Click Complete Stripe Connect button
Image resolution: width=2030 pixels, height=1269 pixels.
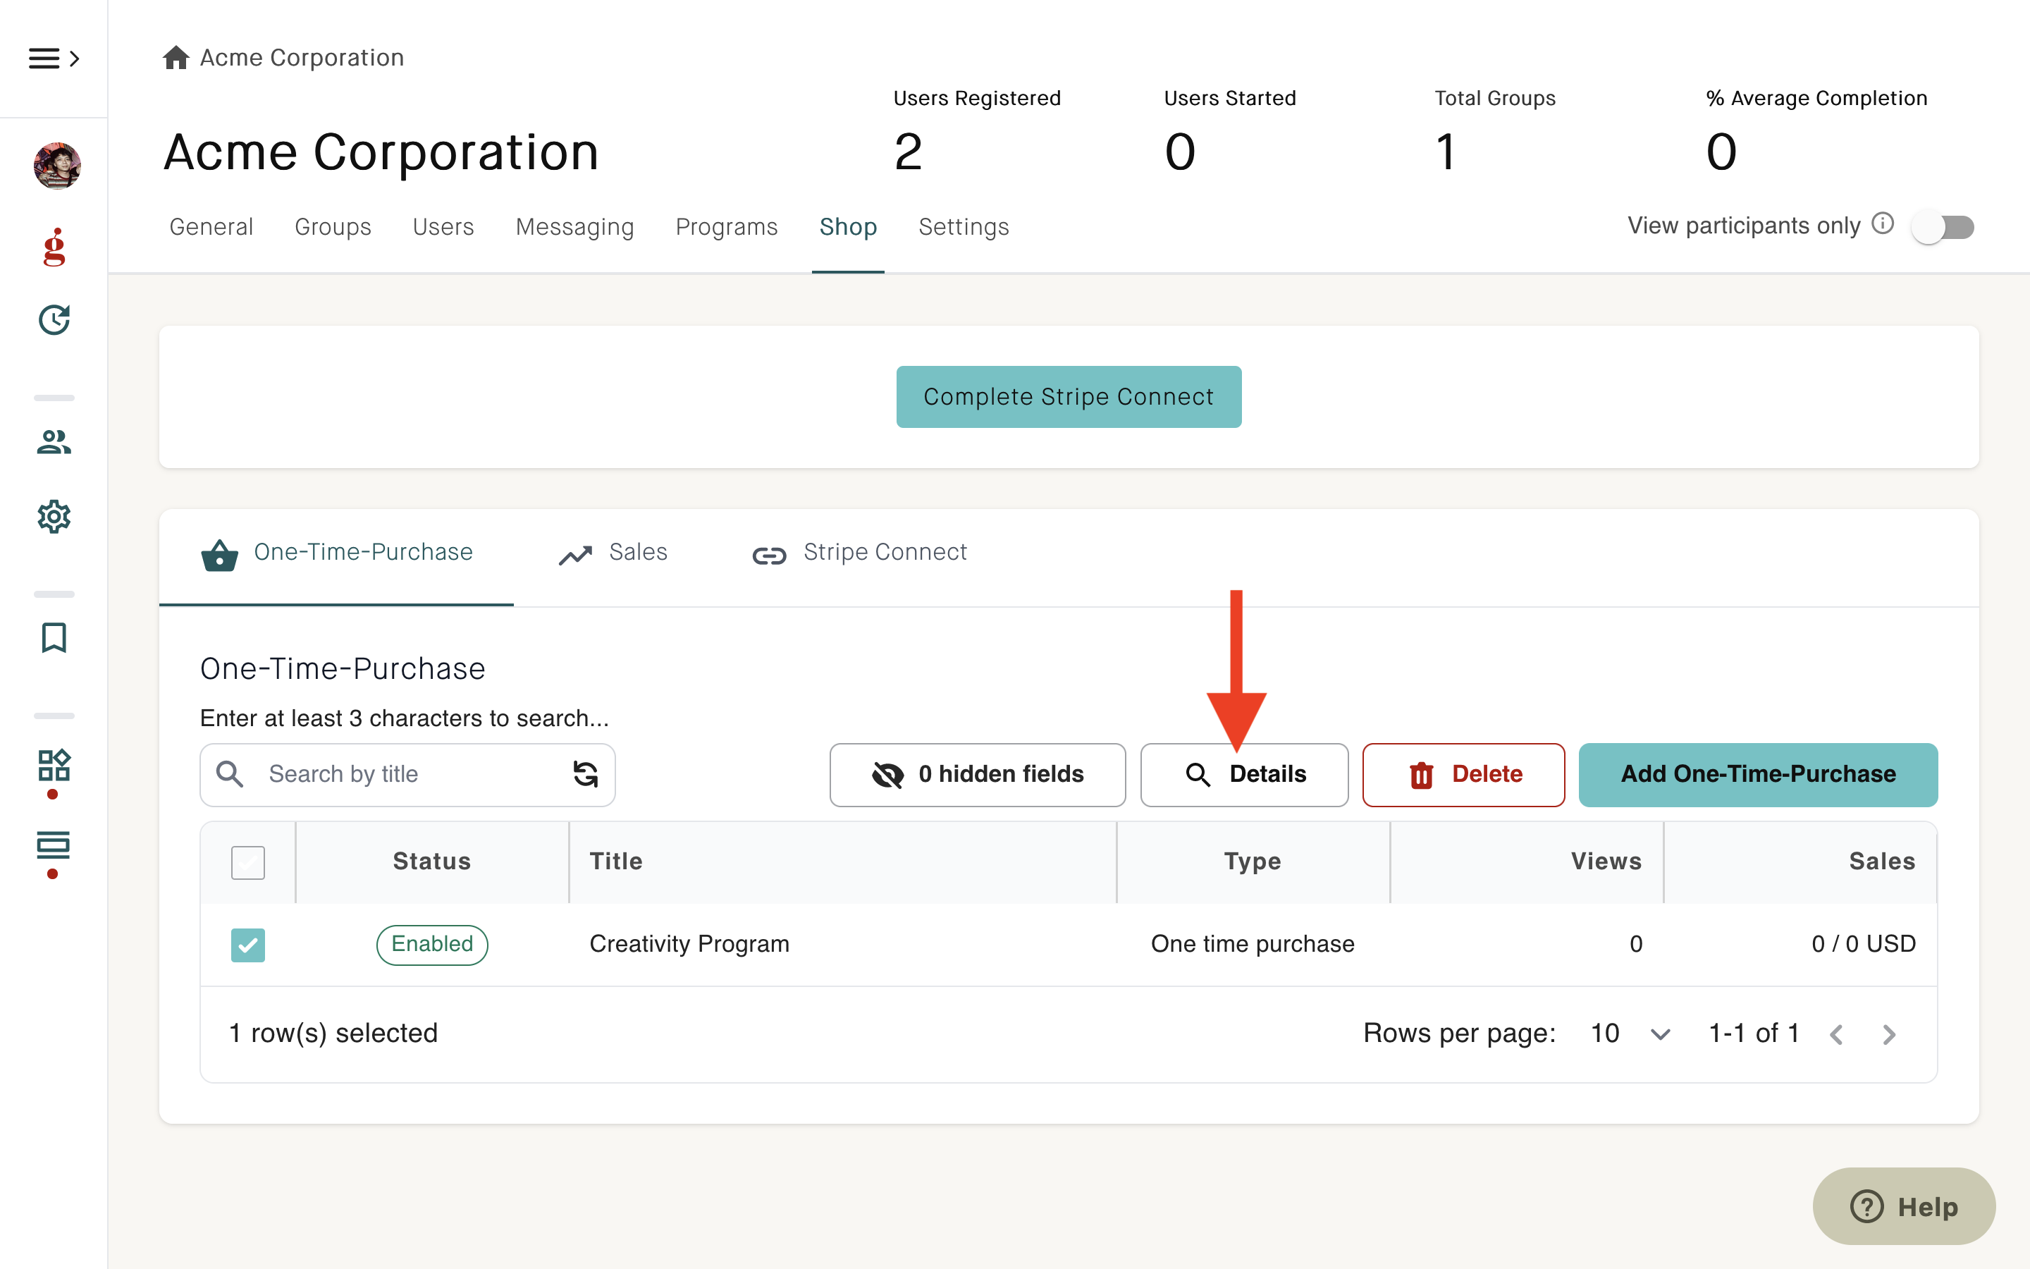point(1069,396)
